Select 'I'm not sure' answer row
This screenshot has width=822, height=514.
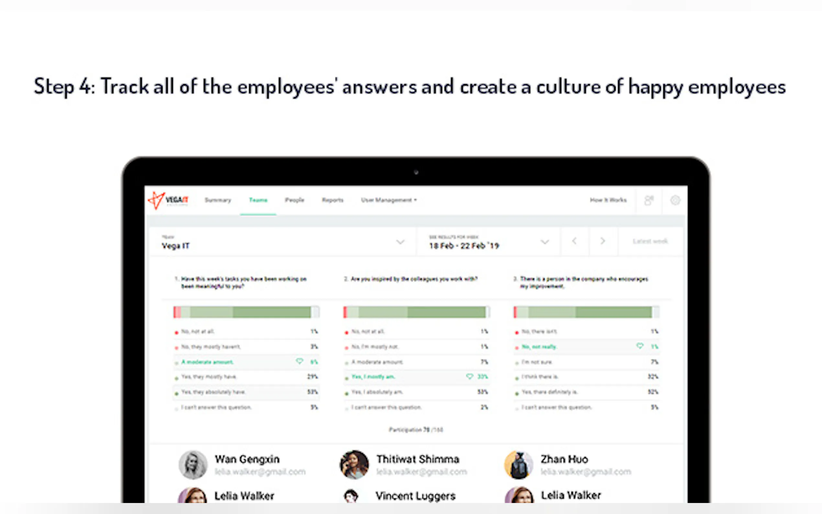point(586,362)
